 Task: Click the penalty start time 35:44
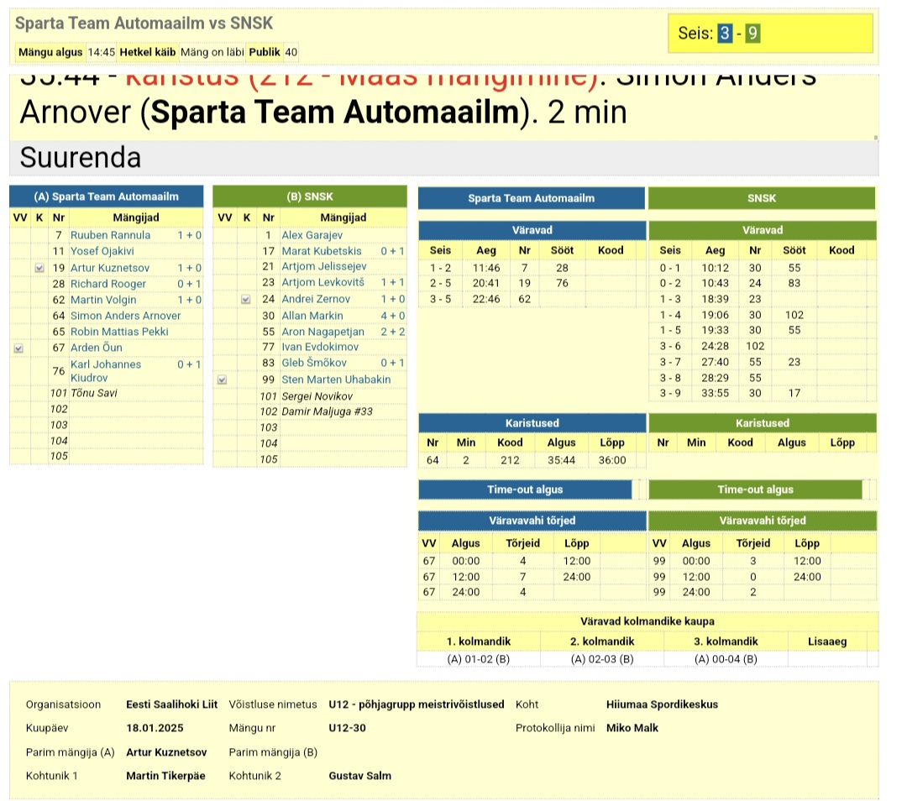pyautogui.click(x=561, y=460)
